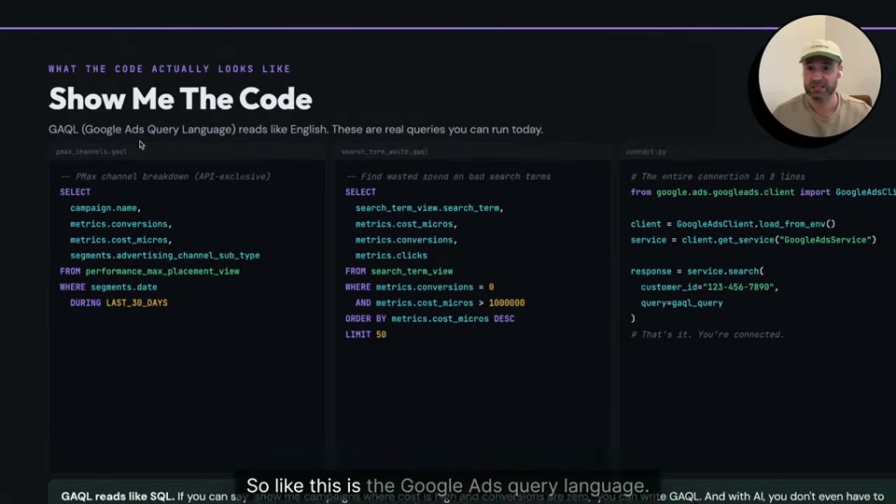The width and height of the screenshot is (896, 504).
Task: Click the GAQL reads like English description
Action: tap(296, 130)
